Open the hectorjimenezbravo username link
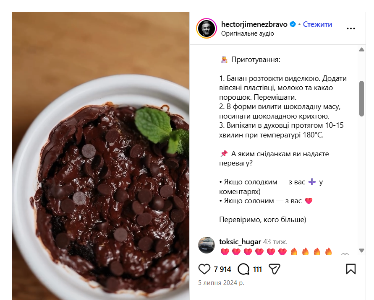This screenshot has height=300, width=374. tap(254, 24)
